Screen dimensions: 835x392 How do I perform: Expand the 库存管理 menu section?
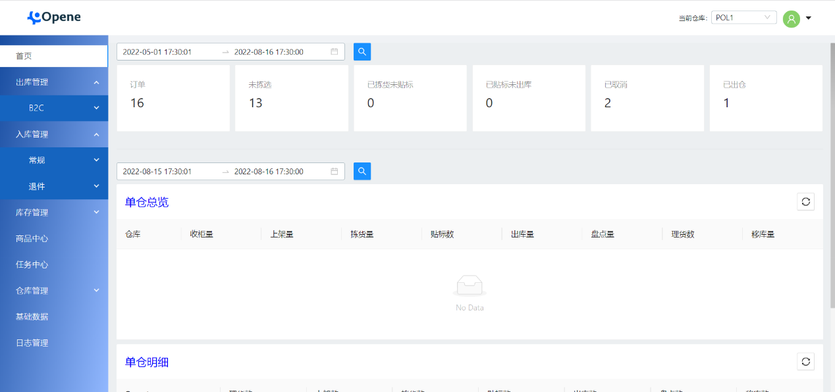point(54,212)
